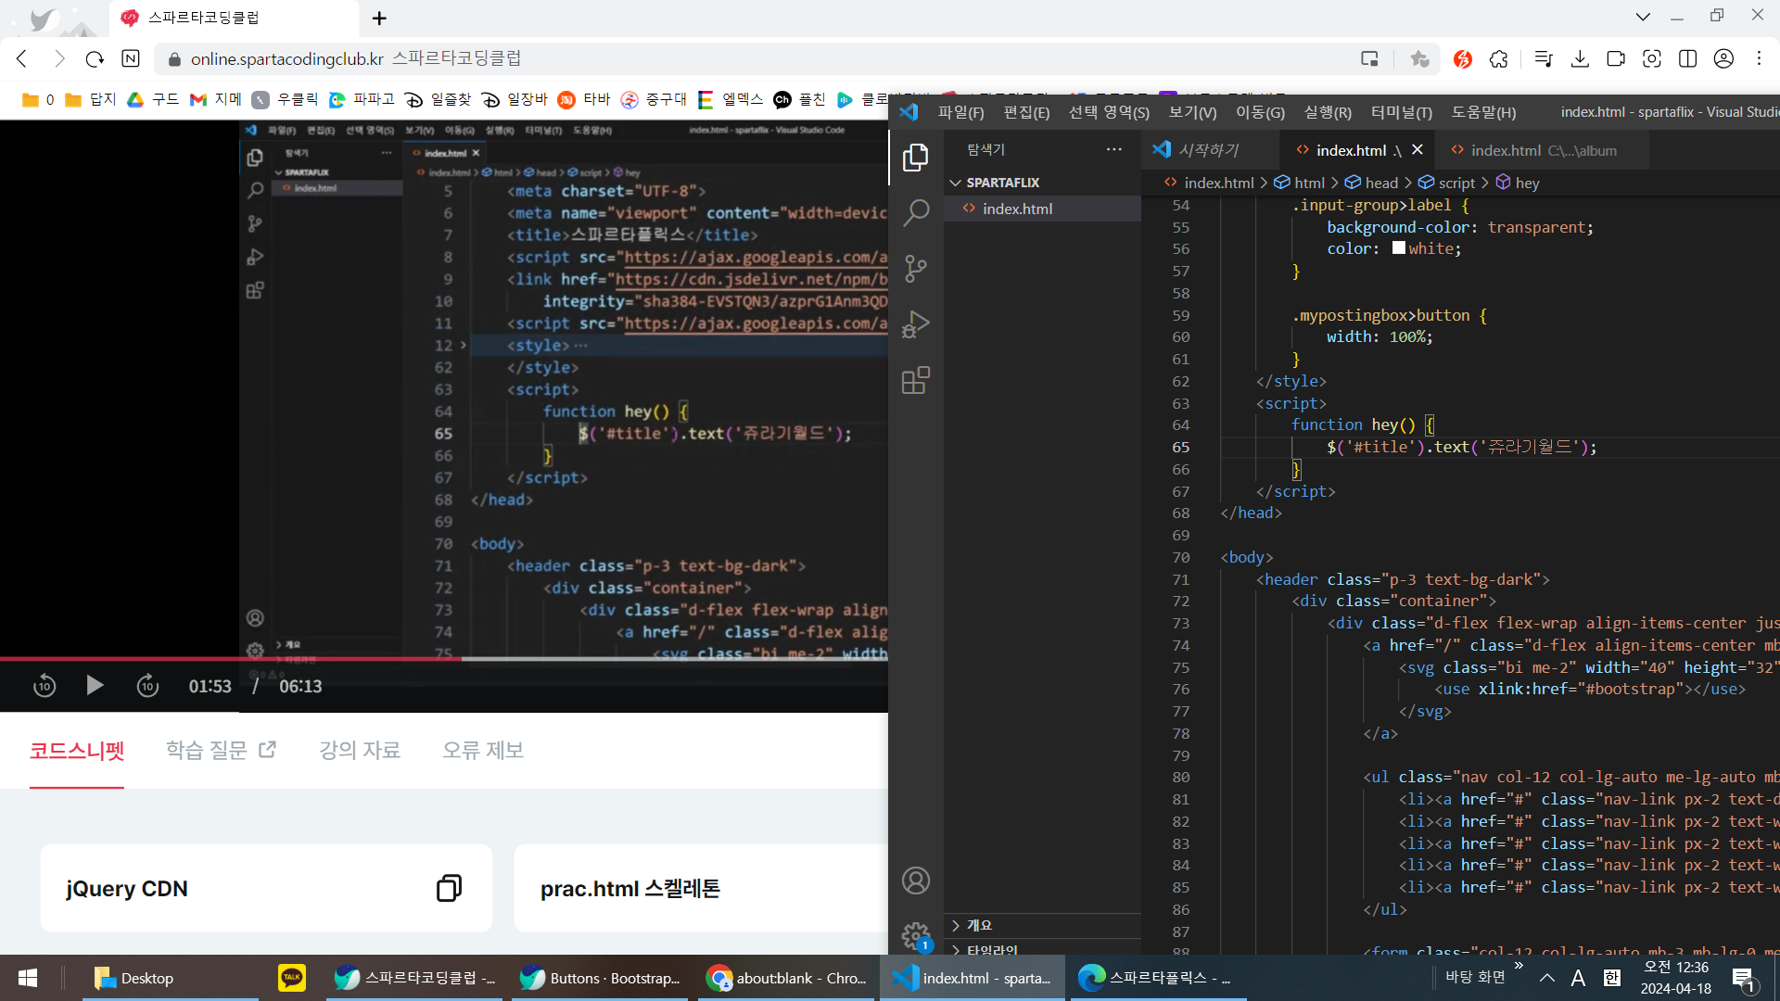Rewind the lecture video 10 seconds
The width and height of the screenshot is (1780, 1001).
click(44, 686)
